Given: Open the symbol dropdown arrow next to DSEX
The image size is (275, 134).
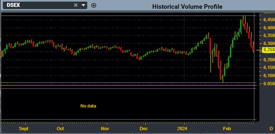Looking at the screenshot, I should tap(83, 5).
